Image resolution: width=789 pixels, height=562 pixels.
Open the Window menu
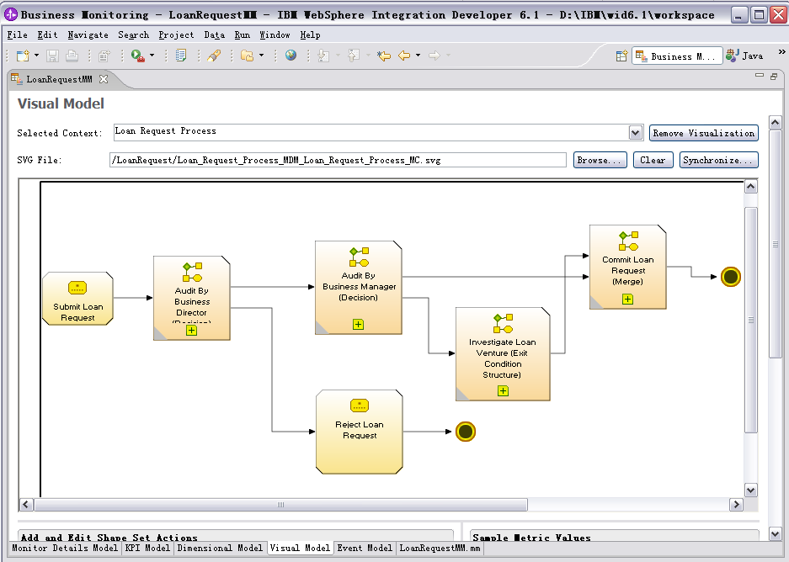(275, 34)
